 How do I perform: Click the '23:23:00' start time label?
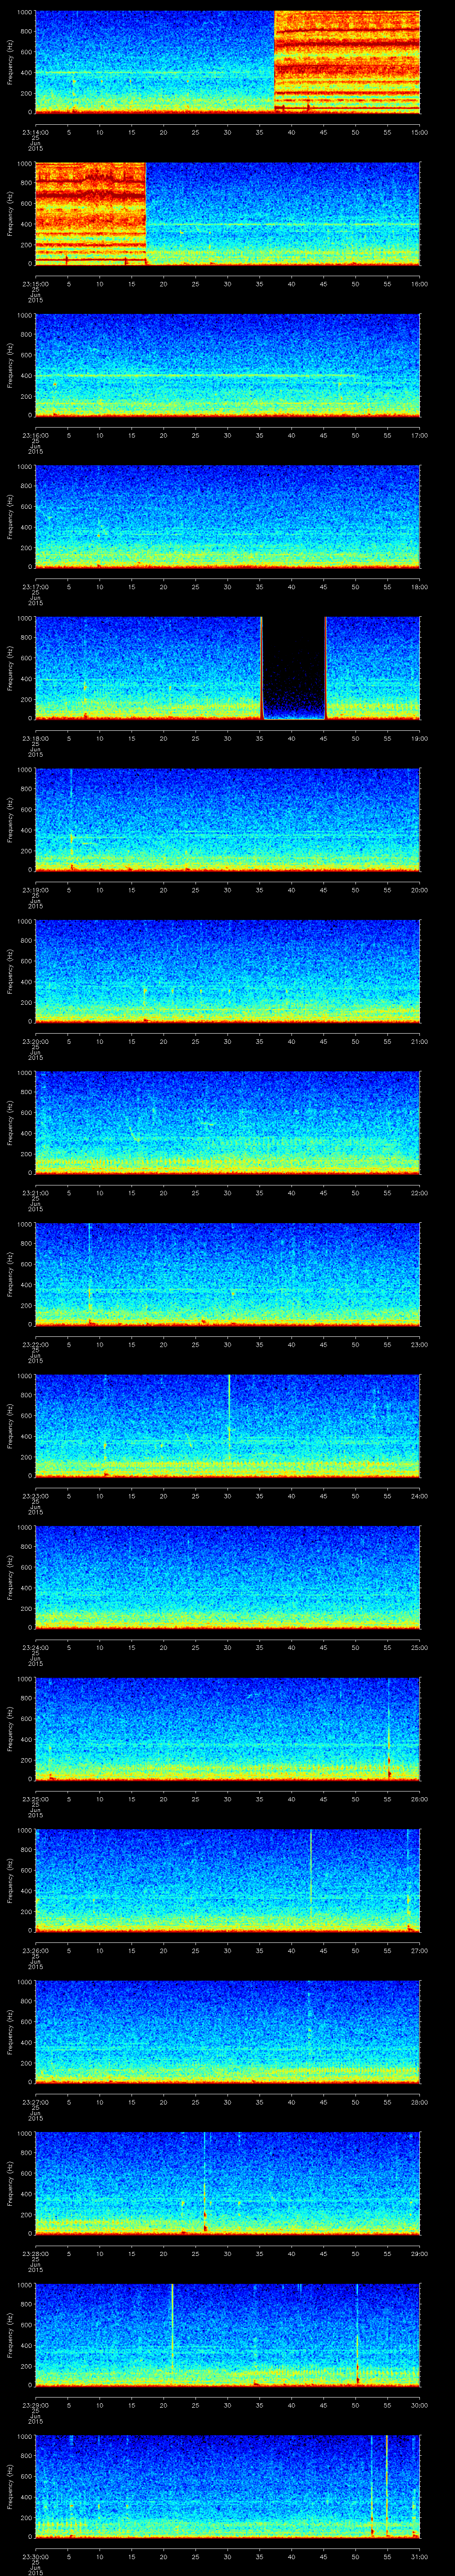pos(35,1495)
